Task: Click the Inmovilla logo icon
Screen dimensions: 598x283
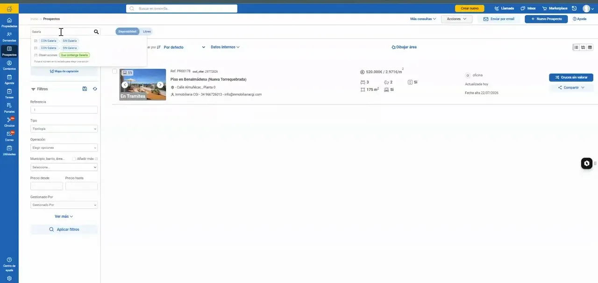Action: tap(9, 8)
